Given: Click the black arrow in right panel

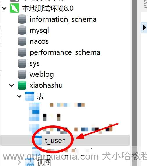Looking at the screenshot, I should tap(144, 28).
